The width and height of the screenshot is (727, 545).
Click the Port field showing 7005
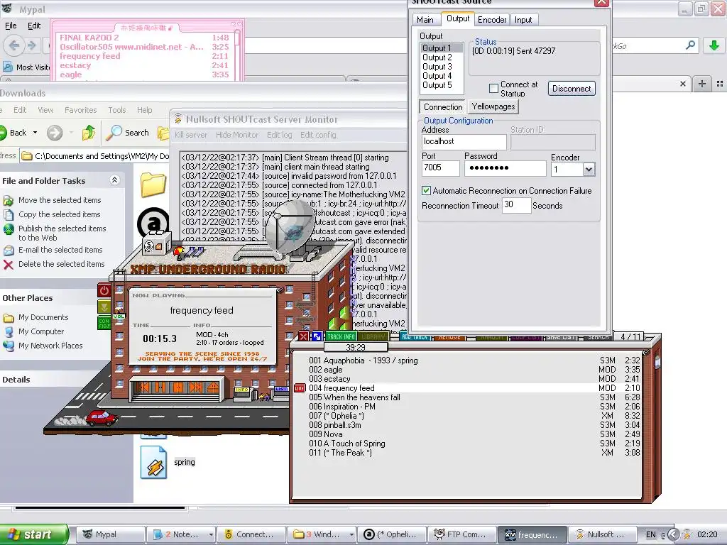tap(440, 167)
